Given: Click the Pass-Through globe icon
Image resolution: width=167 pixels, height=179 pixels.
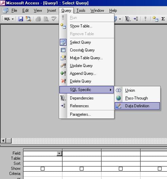Looking at the screenshot, I should 118,98.
